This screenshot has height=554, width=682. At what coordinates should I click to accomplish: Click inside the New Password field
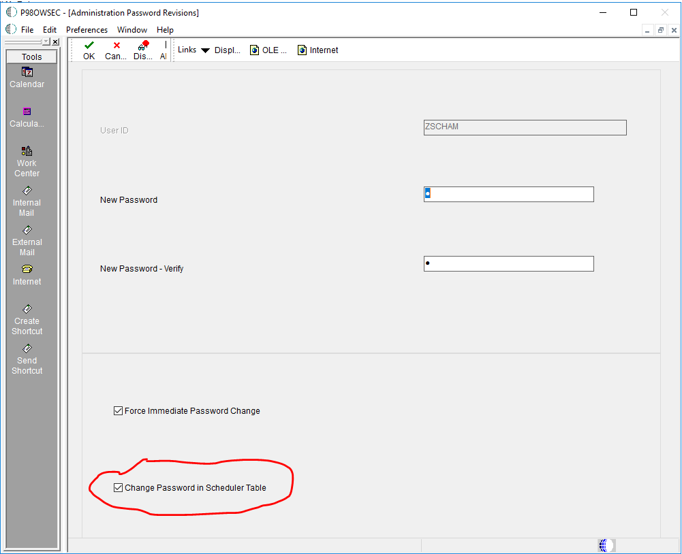[x=508, y=194]
